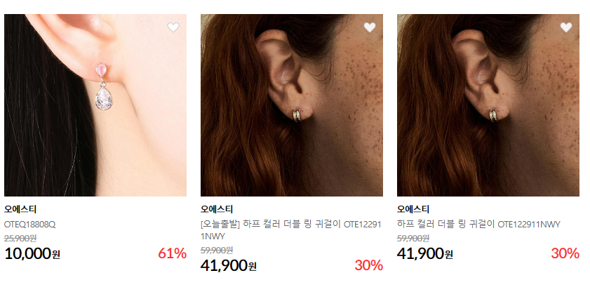The image size is (590, 306).
Task: Select the title ending in OTE122911NWY on one line
Action: click(478, 225)
